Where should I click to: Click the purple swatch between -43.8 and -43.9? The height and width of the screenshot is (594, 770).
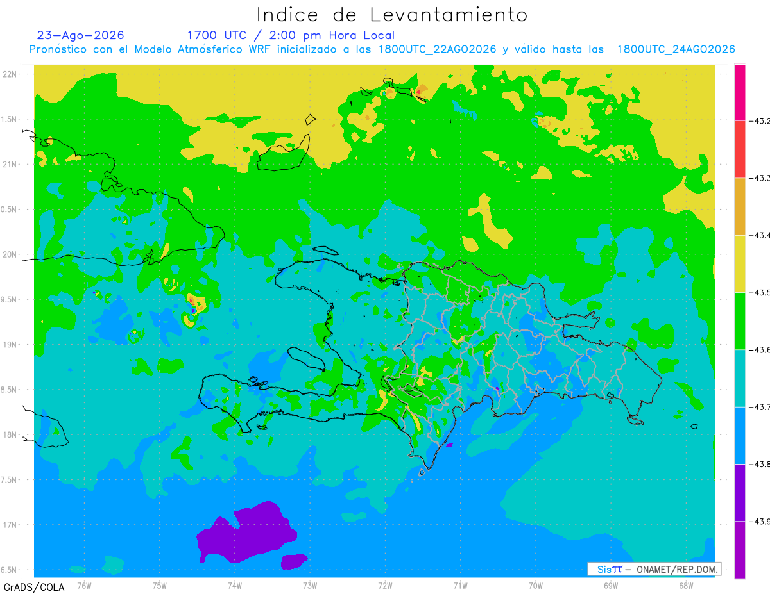click(740, 491)
